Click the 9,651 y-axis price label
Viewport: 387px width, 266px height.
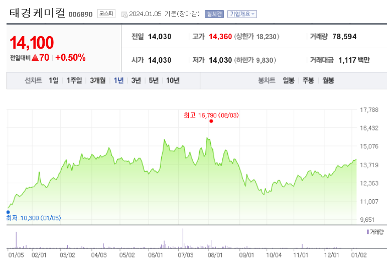(x=367, y=220)
